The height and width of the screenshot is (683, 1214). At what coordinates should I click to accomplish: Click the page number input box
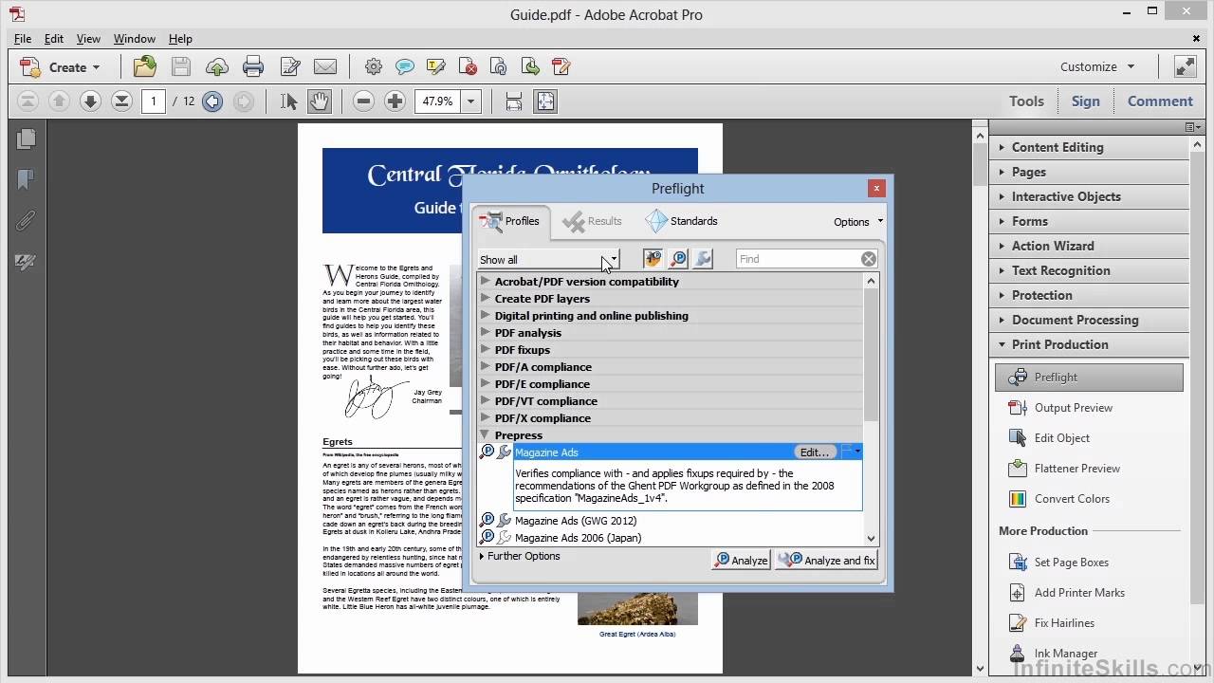(154, 101)
